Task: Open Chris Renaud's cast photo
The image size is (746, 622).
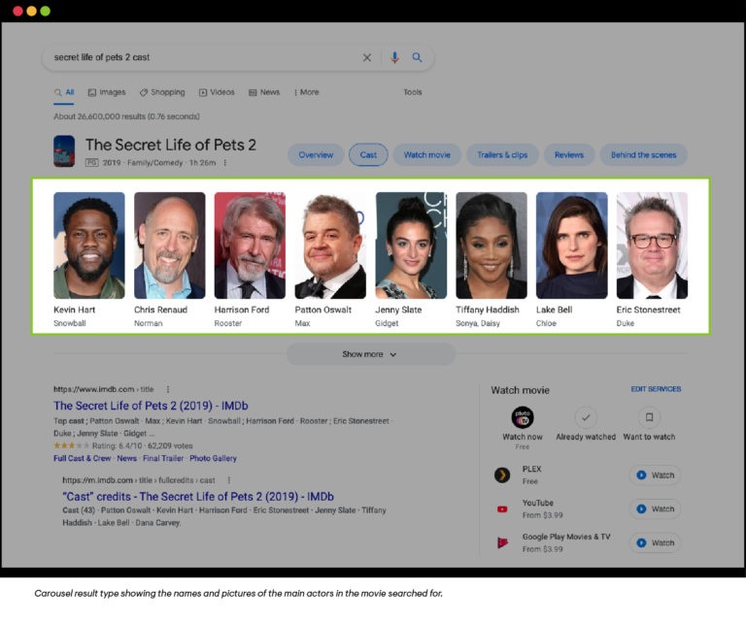Action: [x=169, y=246]
